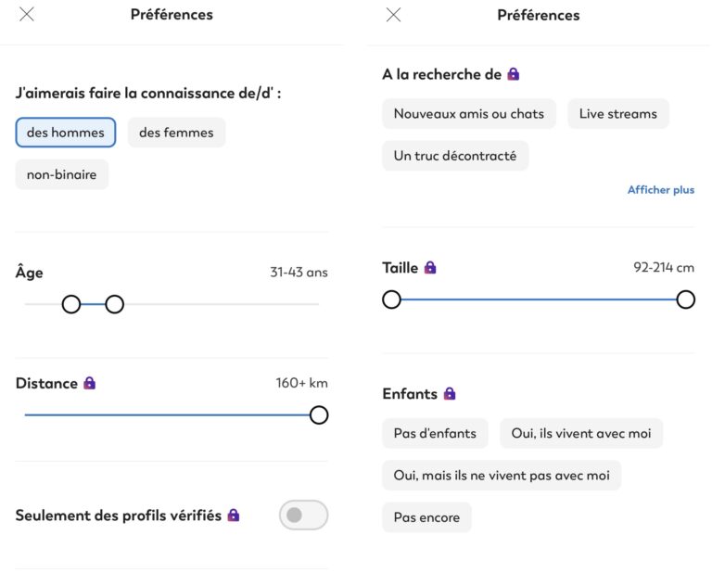712x573 pixels.
Task: Click the Distance slider handle
Action: (319, 414)
